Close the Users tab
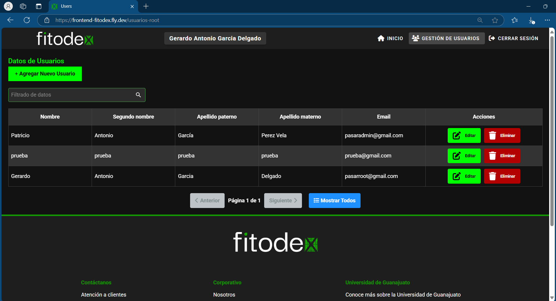 pyautogui.click(x=132, y=6)
